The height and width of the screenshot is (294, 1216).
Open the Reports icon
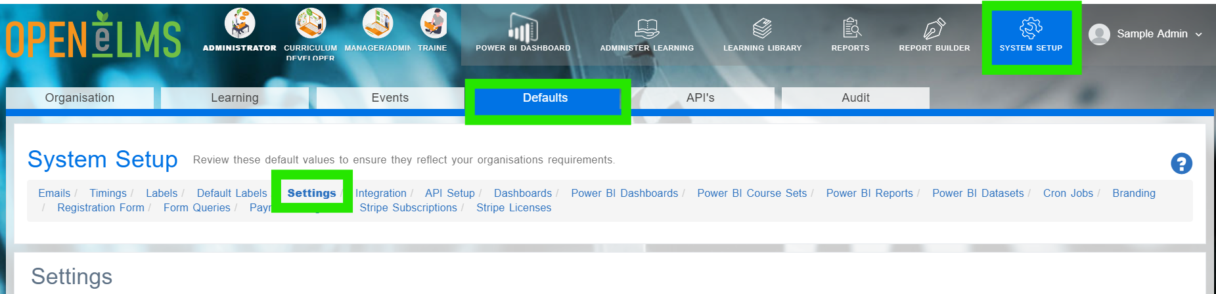click(851, 28)
